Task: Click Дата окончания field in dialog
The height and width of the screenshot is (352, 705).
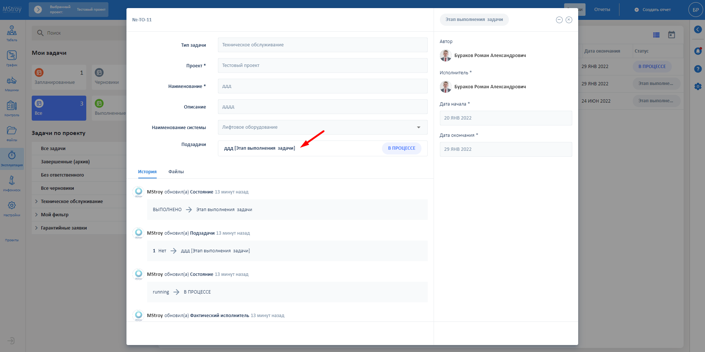Action: [506, 149]
